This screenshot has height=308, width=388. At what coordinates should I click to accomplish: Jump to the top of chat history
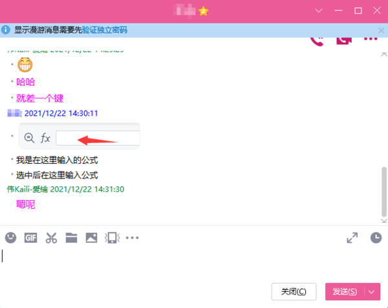click(384, 54)
